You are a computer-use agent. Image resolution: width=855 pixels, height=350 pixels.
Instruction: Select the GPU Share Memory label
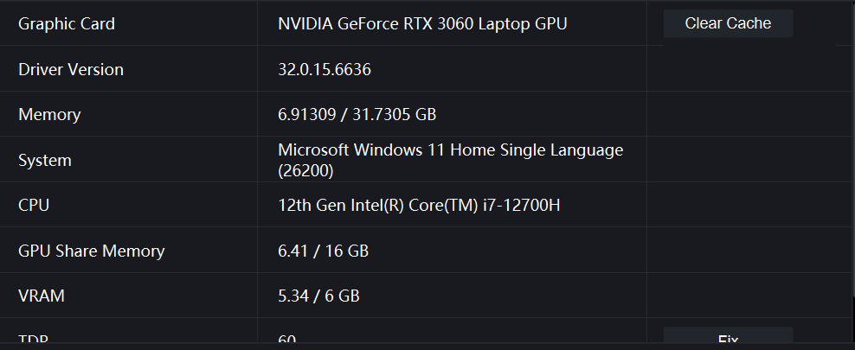[91, 251]
